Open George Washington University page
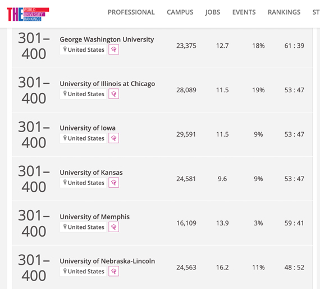Screen dimensions: 320x289 pos(107,39)
